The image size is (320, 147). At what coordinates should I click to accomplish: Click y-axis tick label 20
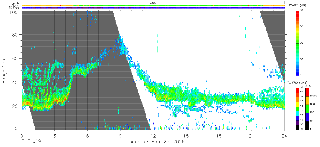click(15, 106)
